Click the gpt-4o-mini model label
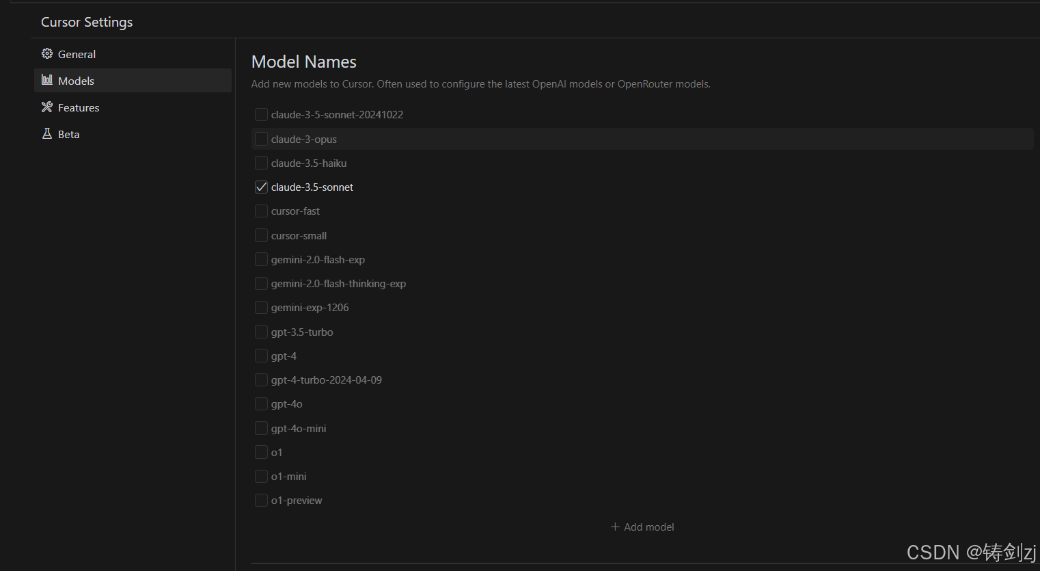This screenshot has height=571, width=1040. [x=299, y=428]
